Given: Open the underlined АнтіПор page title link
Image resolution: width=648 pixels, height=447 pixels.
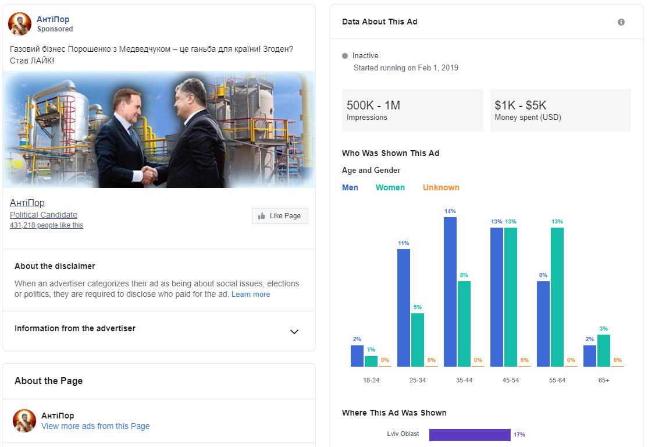Looking at the screenshot, I should [x=27, y=203].
